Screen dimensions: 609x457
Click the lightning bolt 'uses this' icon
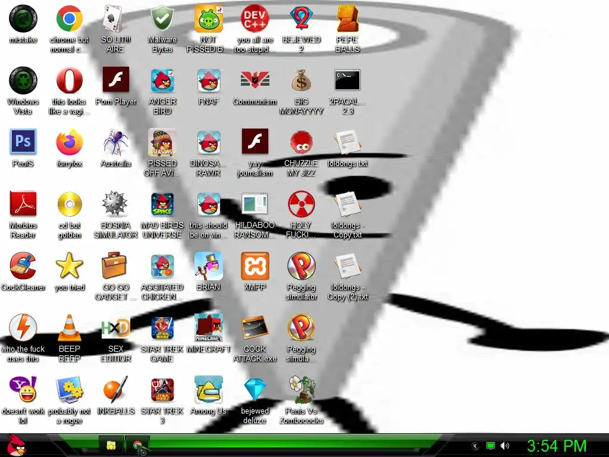(x=23, y=328)
